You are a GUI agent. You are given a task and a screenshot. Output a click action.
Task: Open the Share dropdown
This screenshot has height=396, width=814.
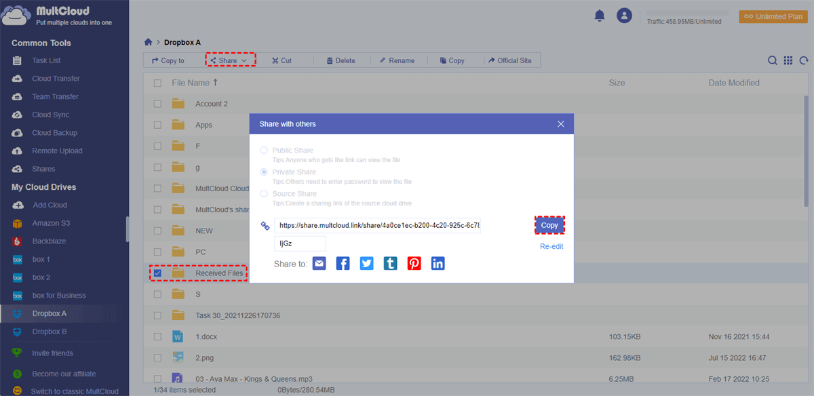229,60
